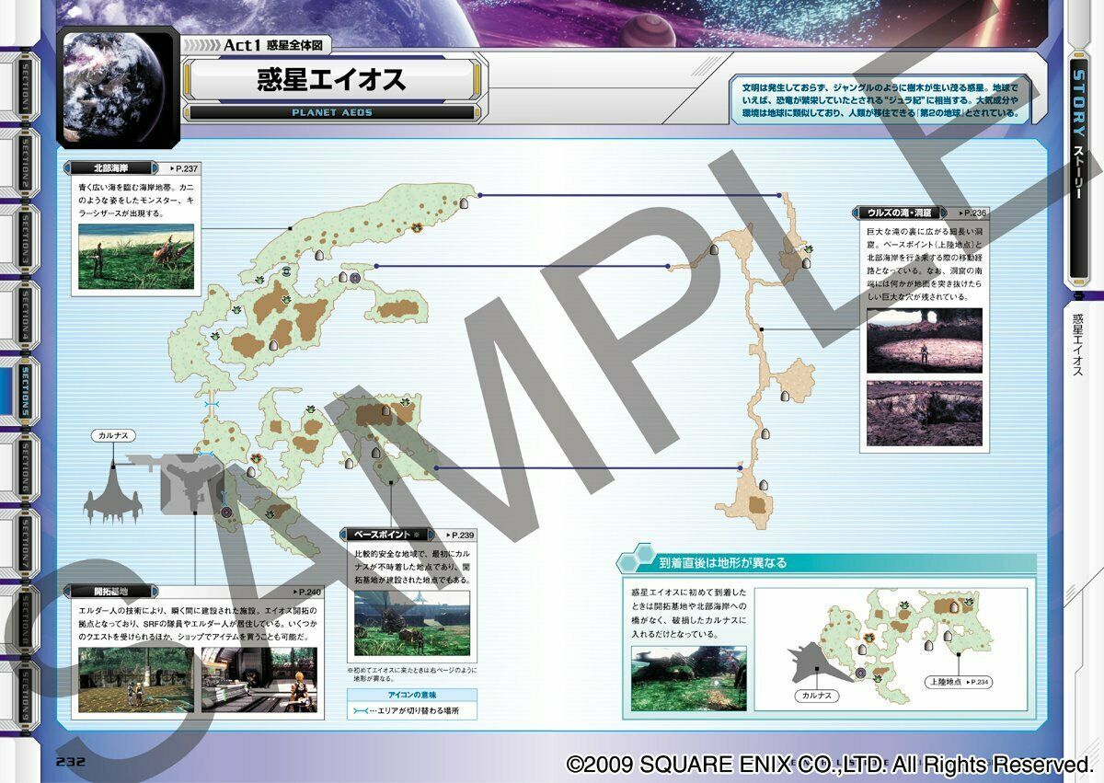1104x783 pixels.
Task: Click the 惑星エイオス page title
Action: pos(330,80)
